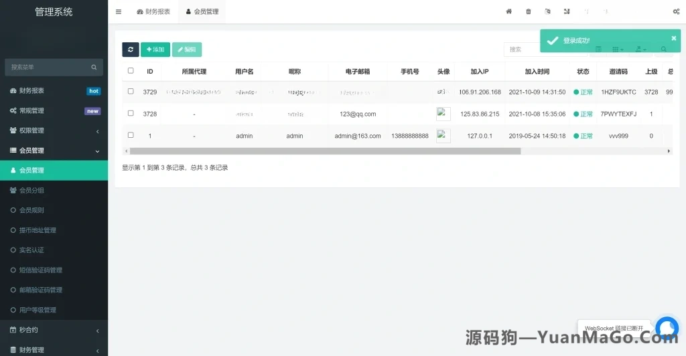Open 财务报表 in the sidebar
686x356 pixels.
tap(54, 90)
